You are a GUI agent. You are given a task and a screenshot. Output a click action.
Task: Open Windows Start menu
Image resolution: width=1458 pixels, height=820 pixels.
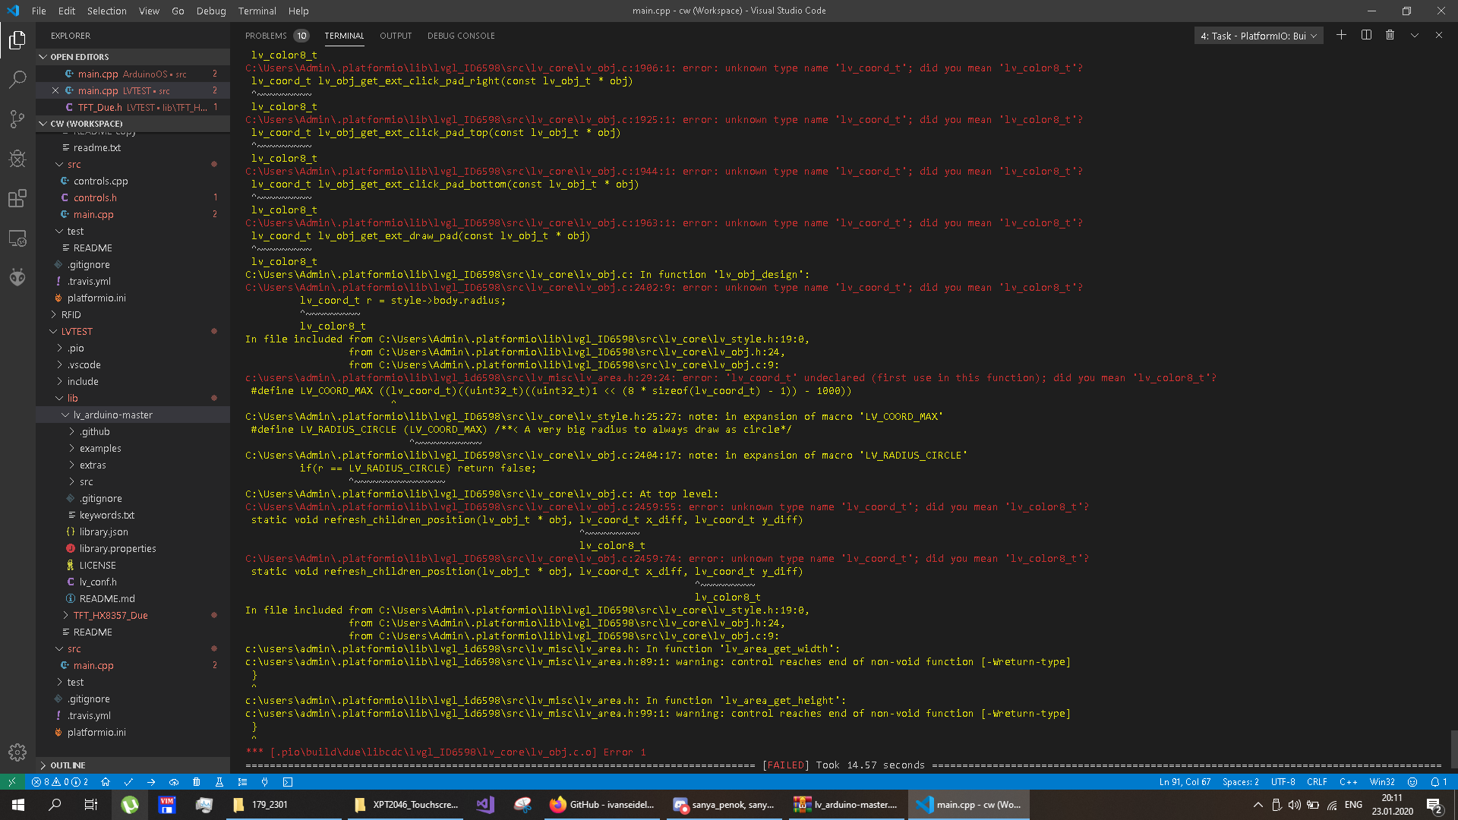point(18,804)
